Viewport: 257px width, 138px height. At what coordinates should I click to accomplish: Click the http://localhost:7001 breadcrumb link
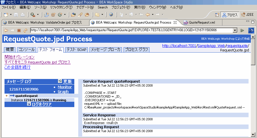pos(179,46)
